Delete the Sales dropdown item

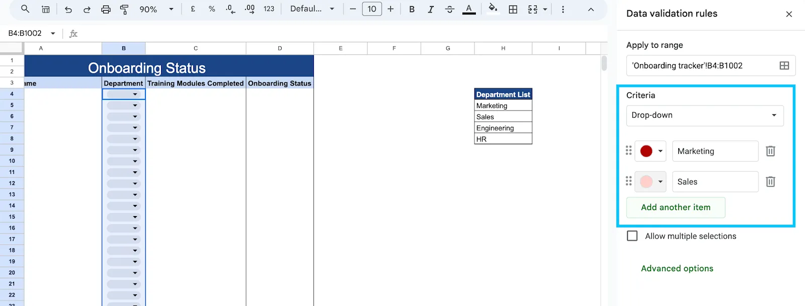(770, 181)
